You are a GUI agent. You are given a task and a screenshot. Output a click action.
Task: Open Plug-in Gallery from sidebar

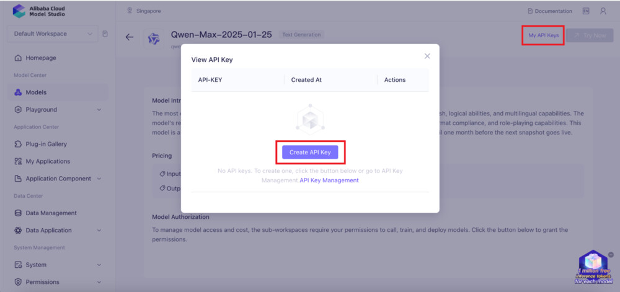click(x=46, y=144)
